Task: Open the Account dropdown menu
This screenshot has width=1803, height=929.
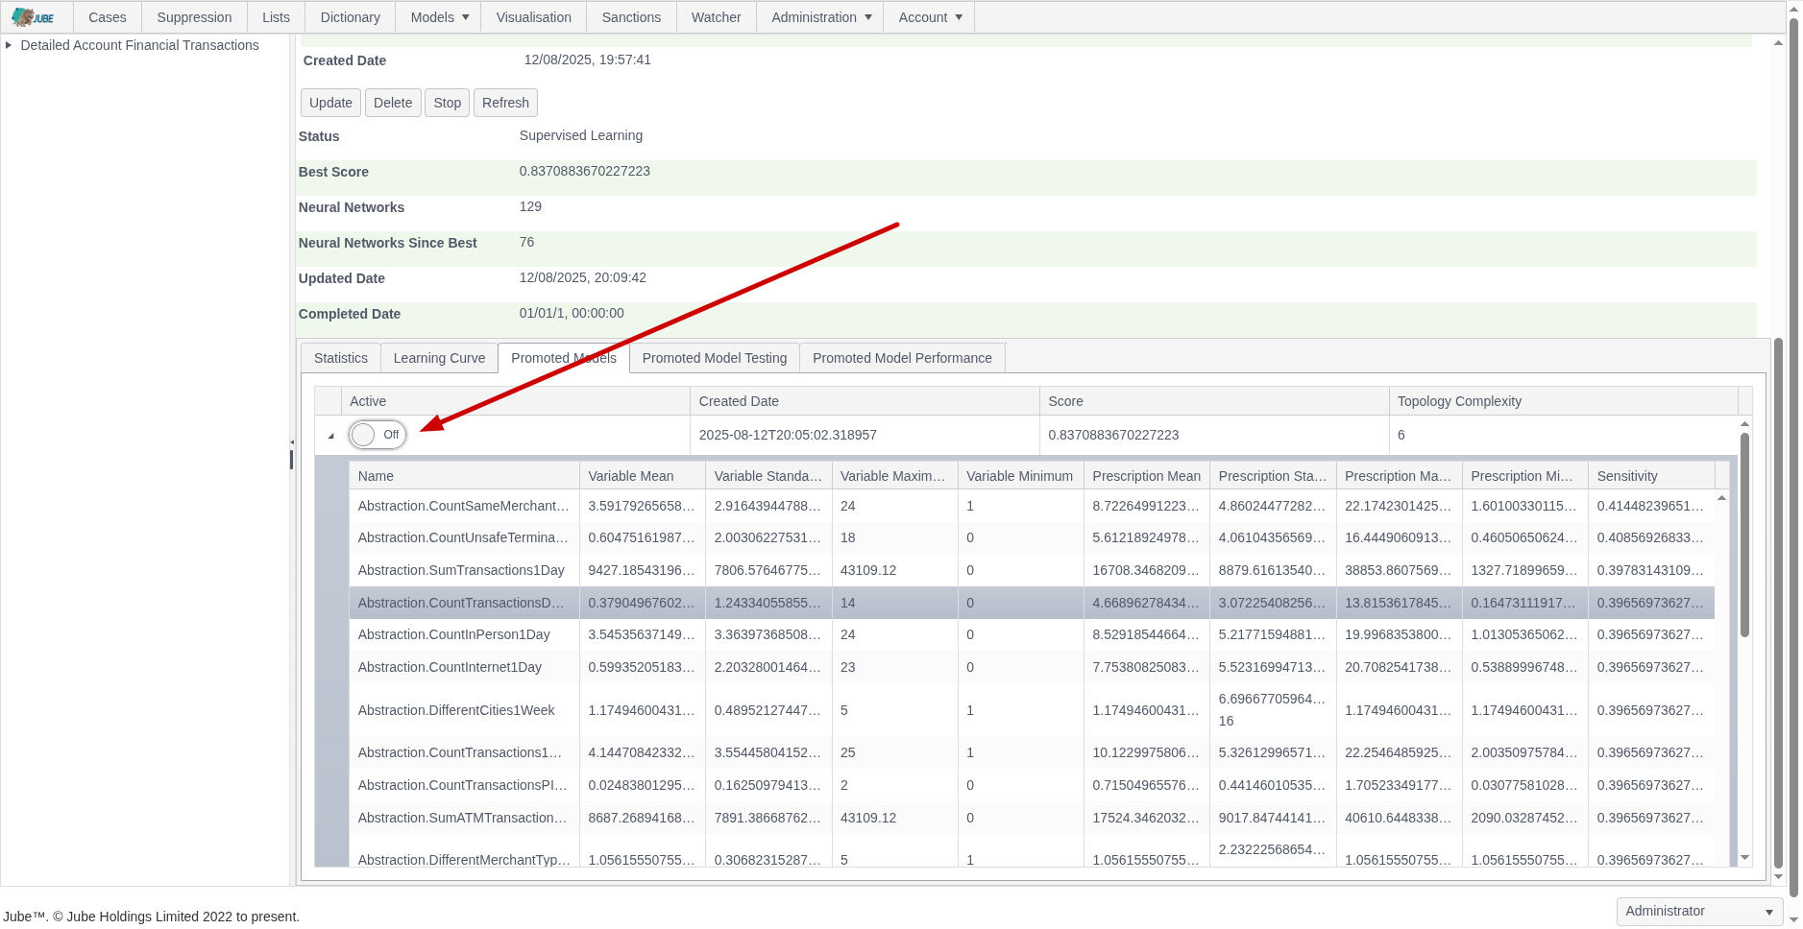Action: tap(929, 17)
